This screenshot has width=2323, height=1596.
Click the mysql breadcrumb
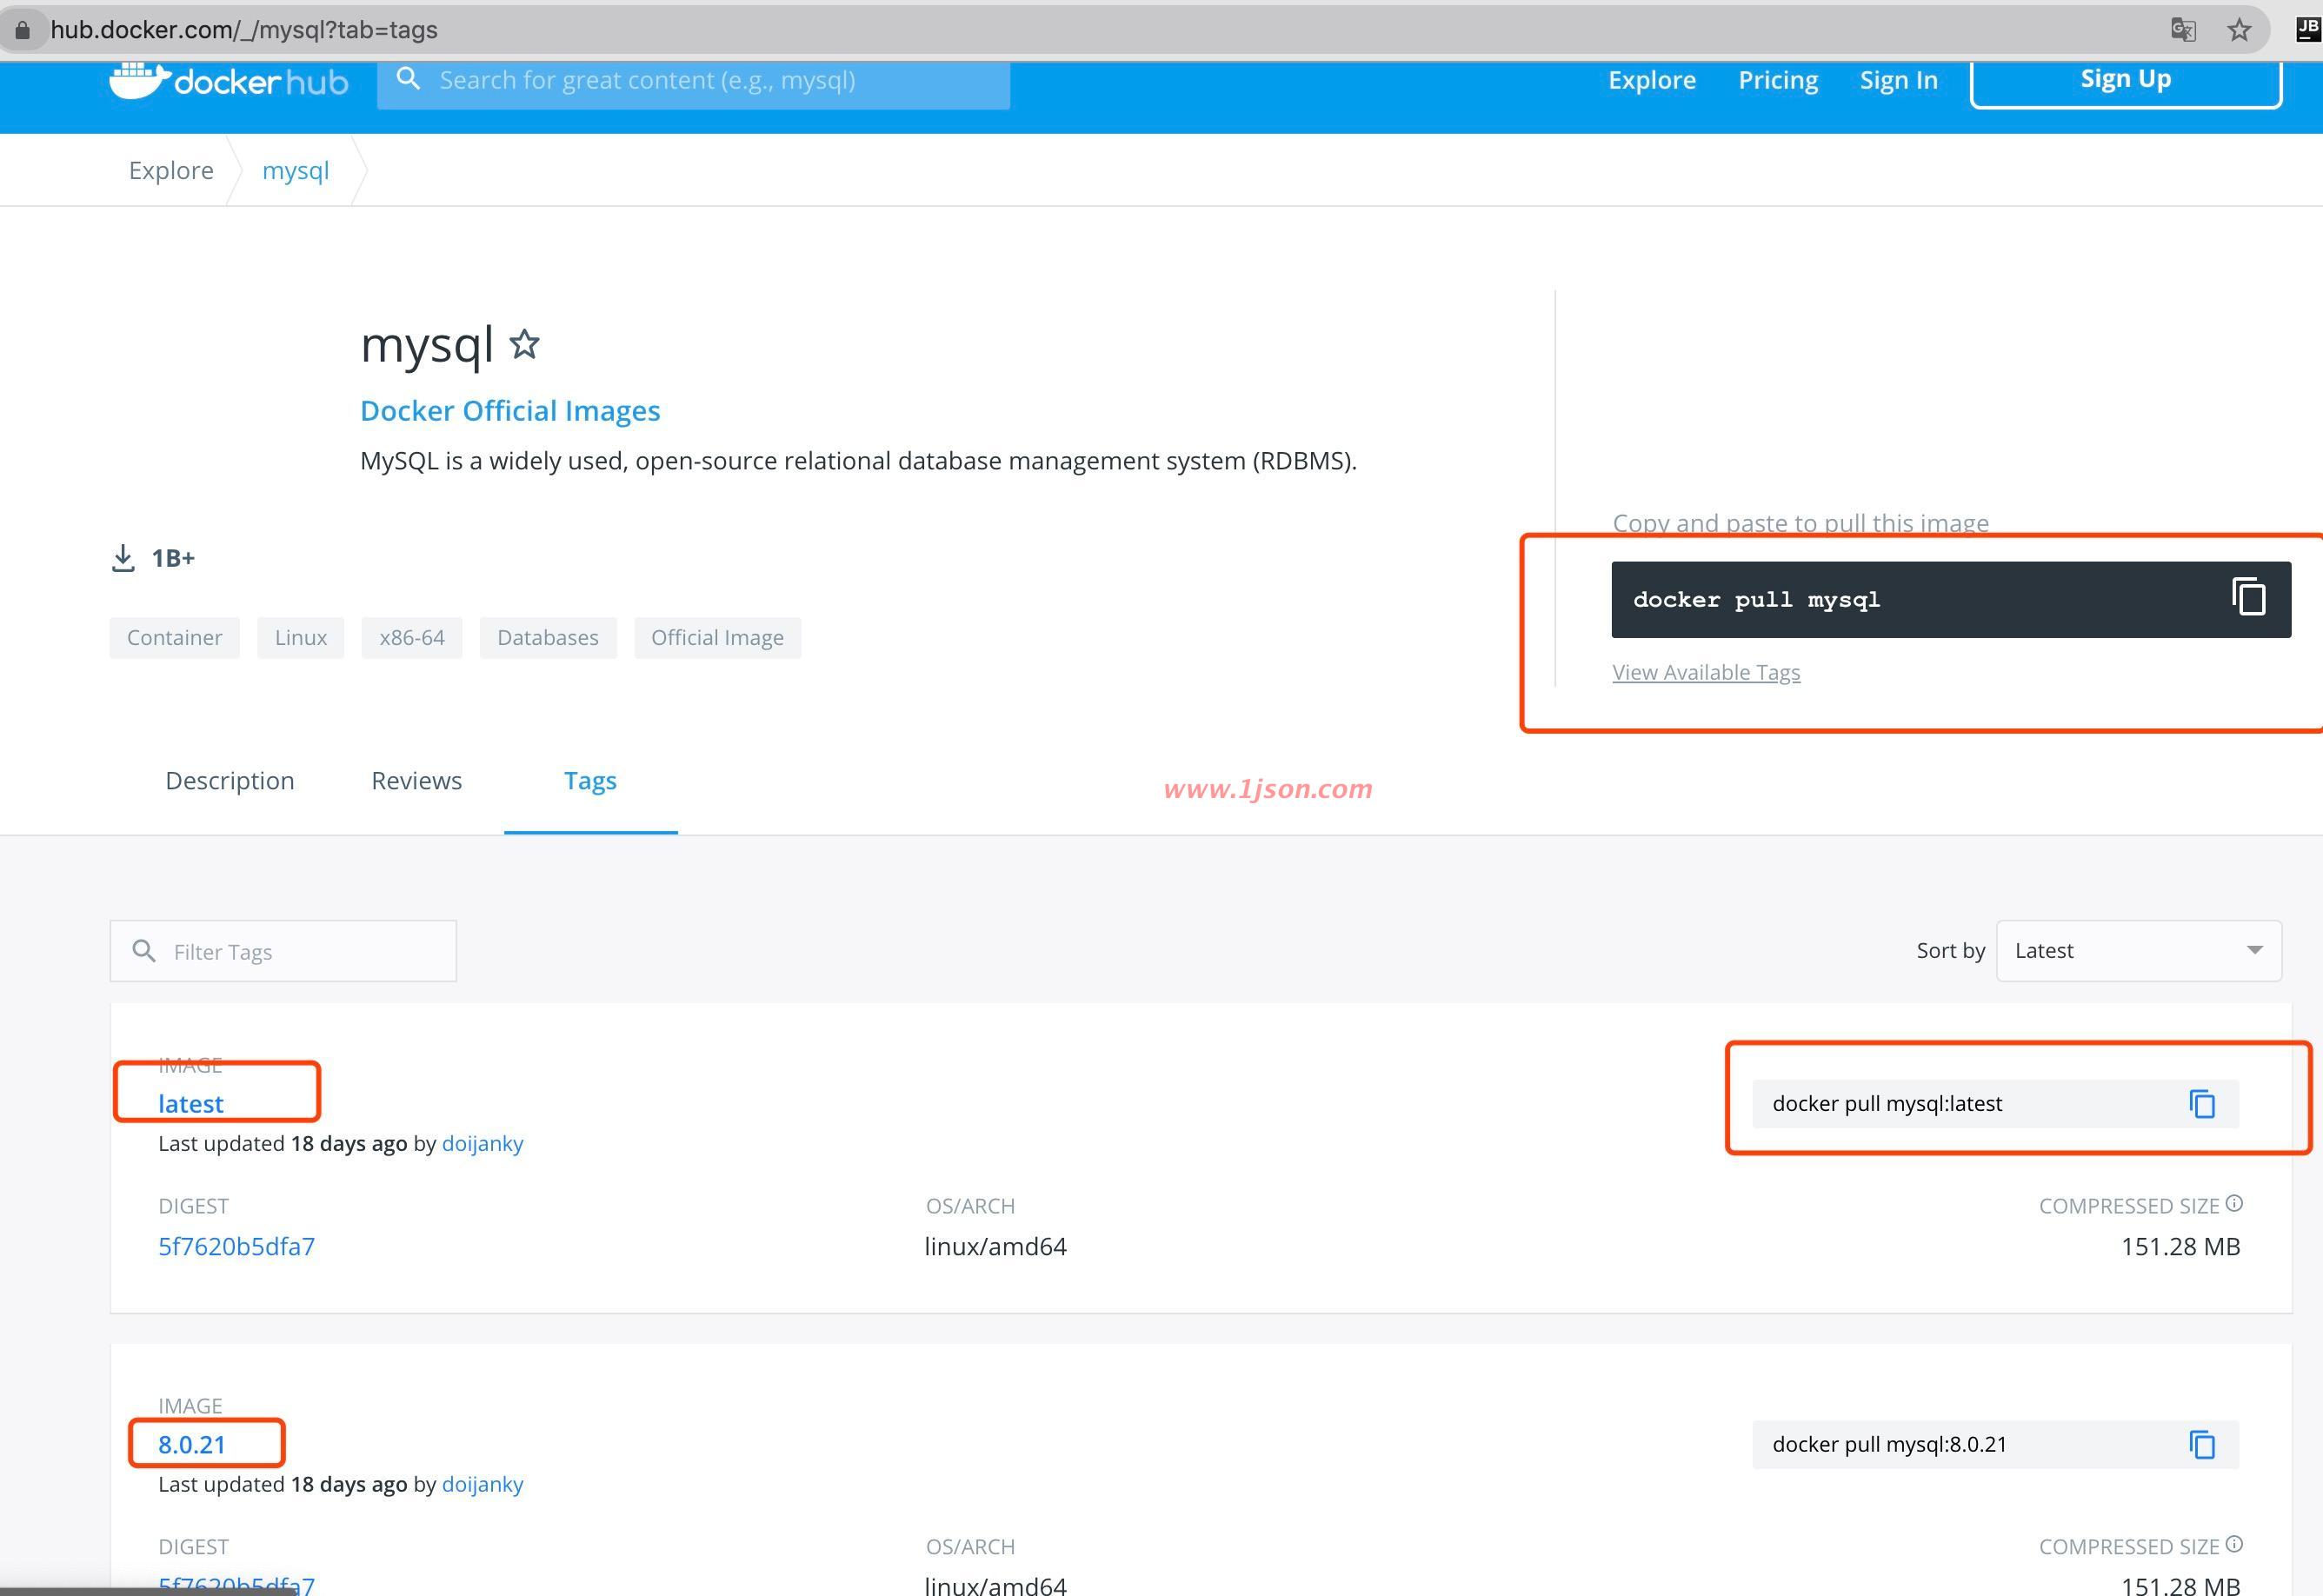coord(295,170)
